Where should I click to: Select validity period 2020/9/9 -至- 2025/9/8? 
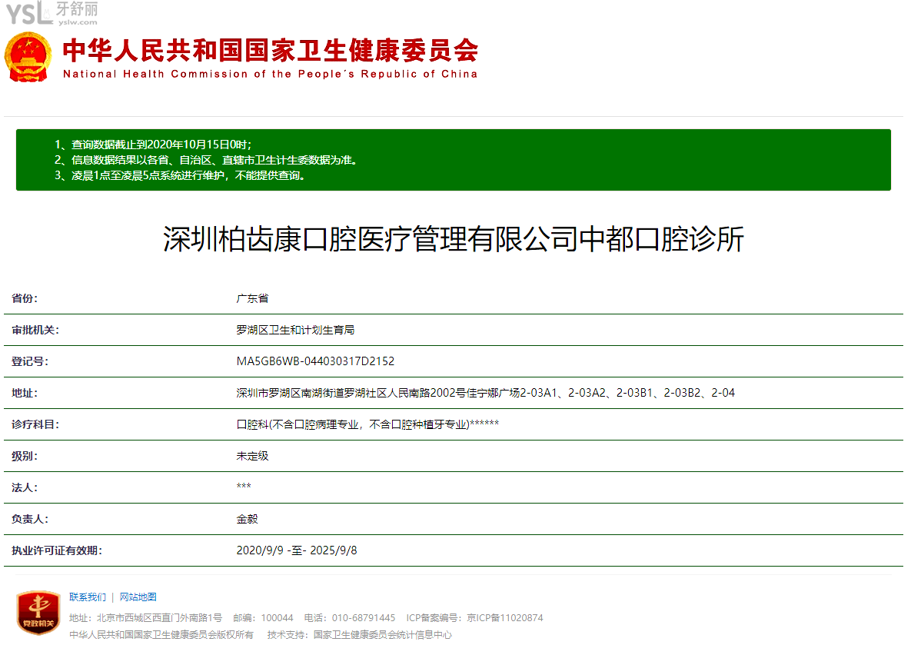[x=296, y=550]
